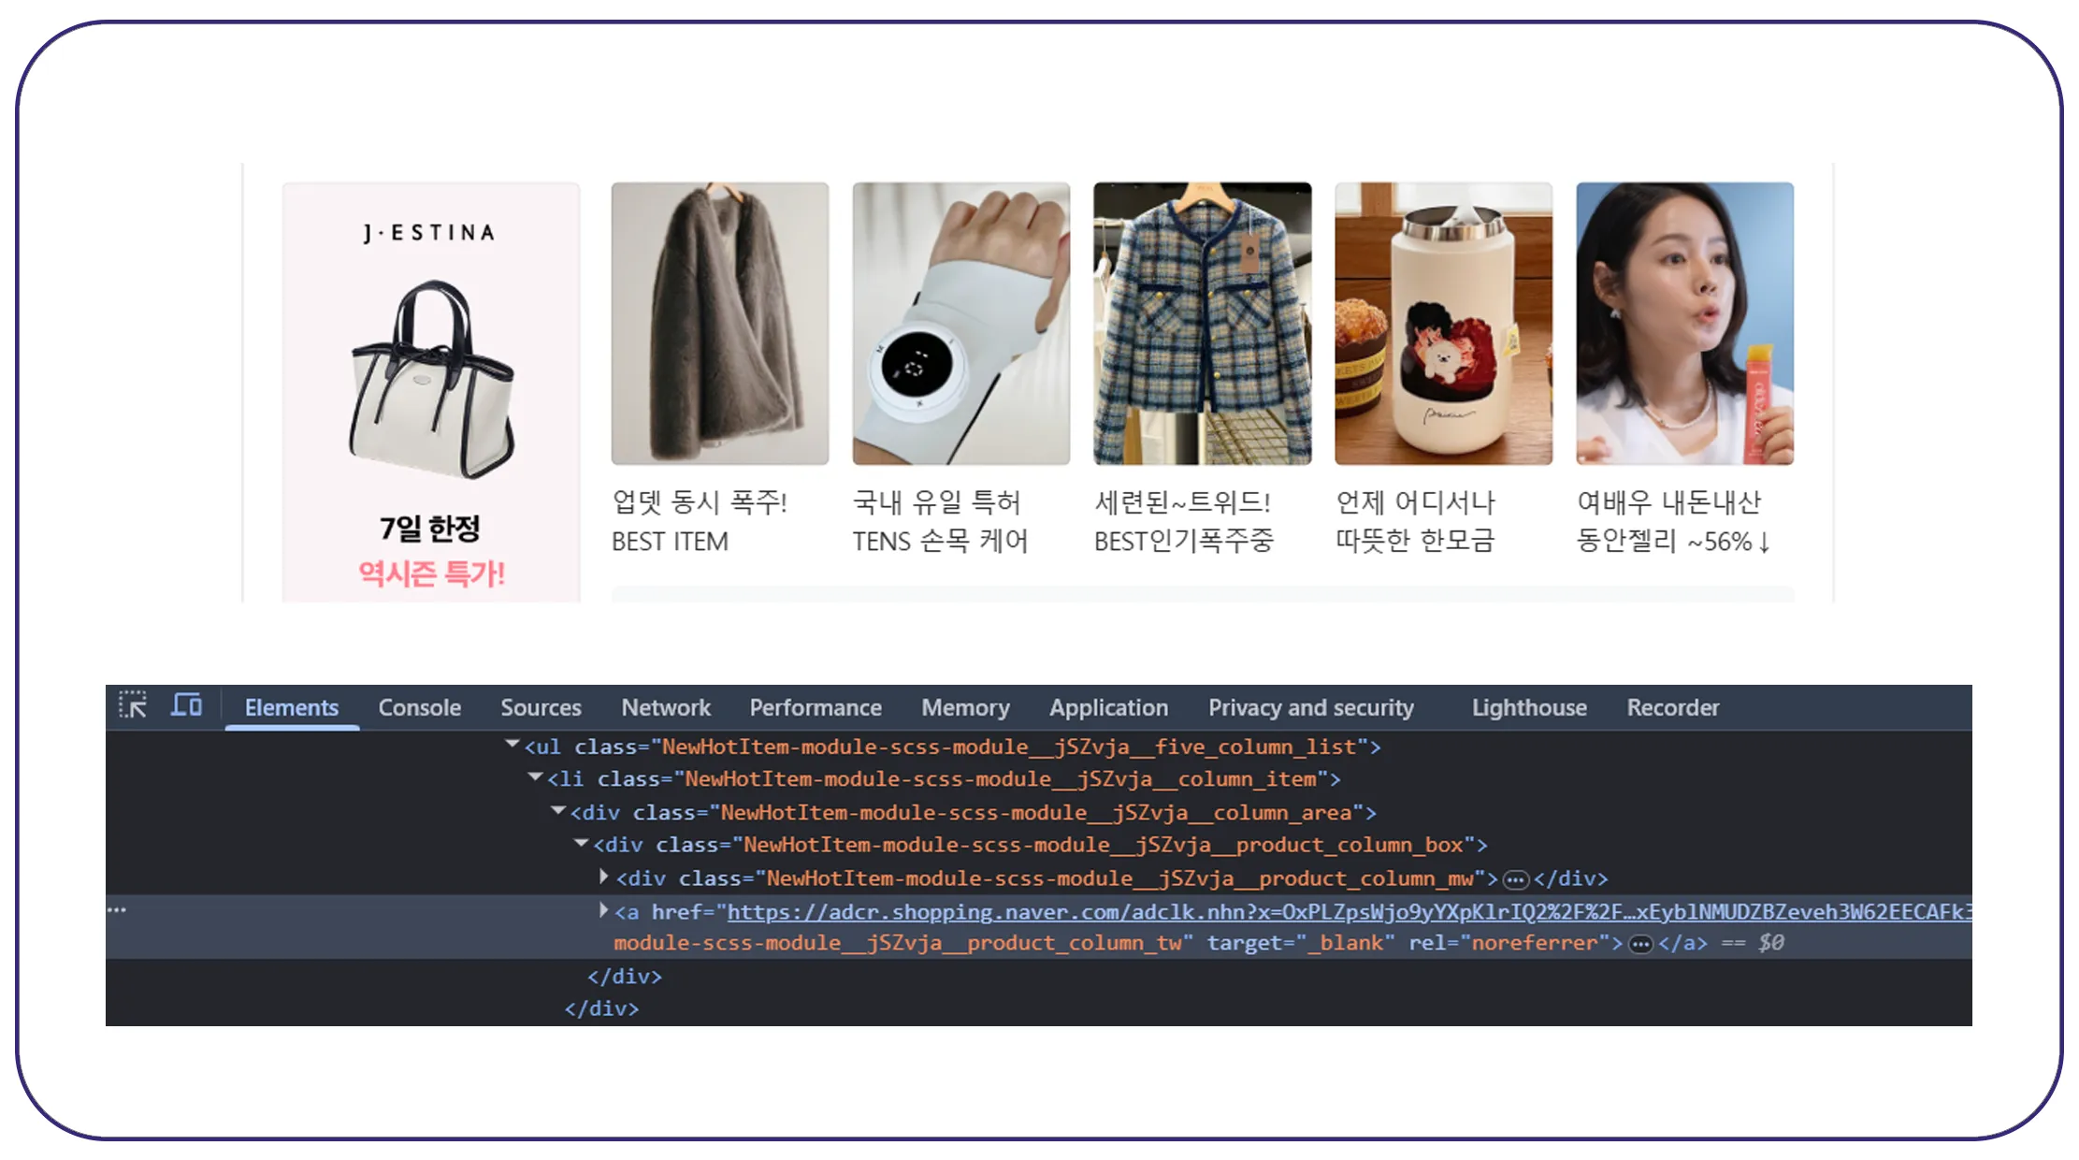The height and width of the screenshot is (1160, 2079).
Task: Toggle the device toolbar icon
Action: coord(186,705)
